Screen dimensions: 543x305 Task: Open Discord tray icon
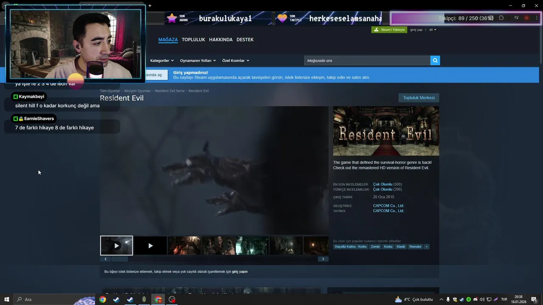tap(475, 299)
